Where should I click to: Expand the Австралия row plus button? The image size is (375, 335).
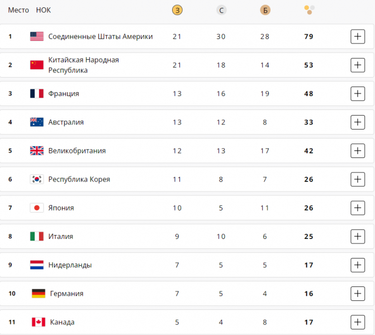(358, 122)
